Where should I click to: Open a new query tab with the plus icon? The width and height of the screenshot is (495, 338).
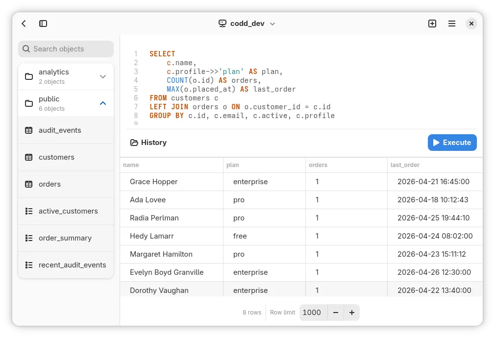pyautogui.click(x=432, y=24)
